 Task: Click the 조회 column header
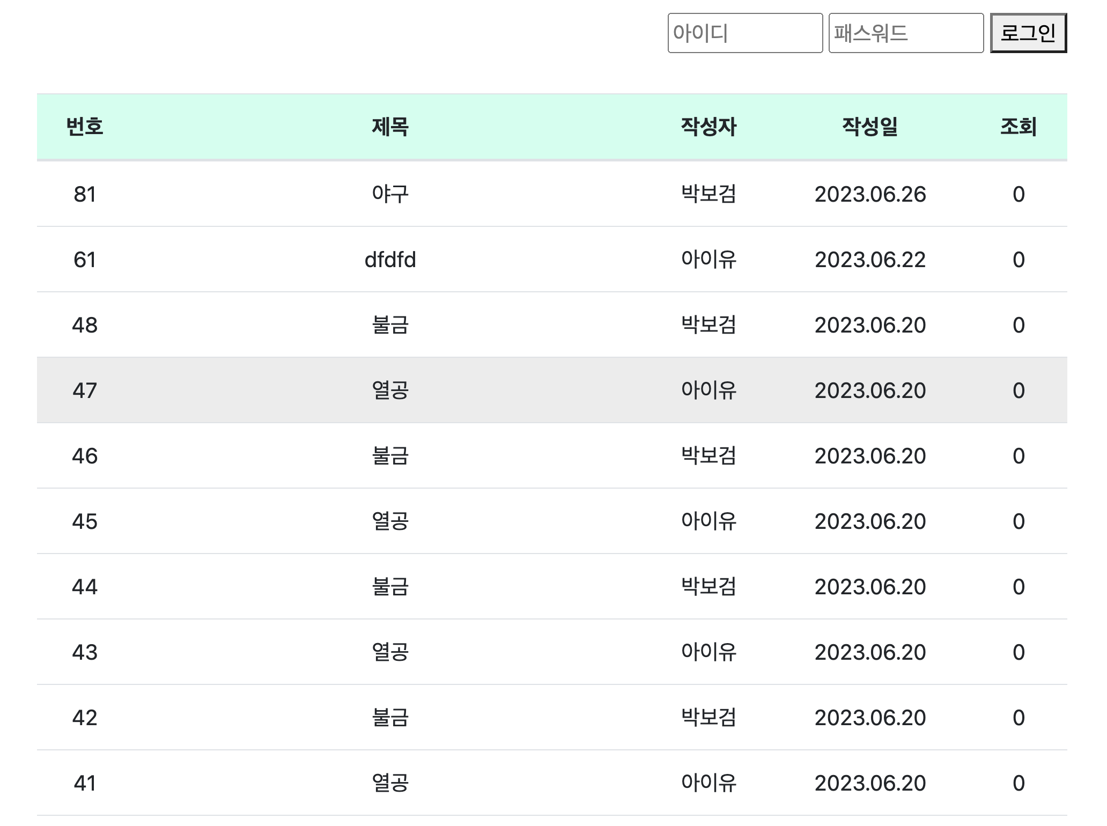(1018, 127)
